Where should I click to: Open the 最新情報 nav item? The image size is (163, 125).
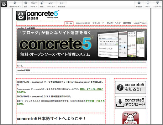point(127,23)
